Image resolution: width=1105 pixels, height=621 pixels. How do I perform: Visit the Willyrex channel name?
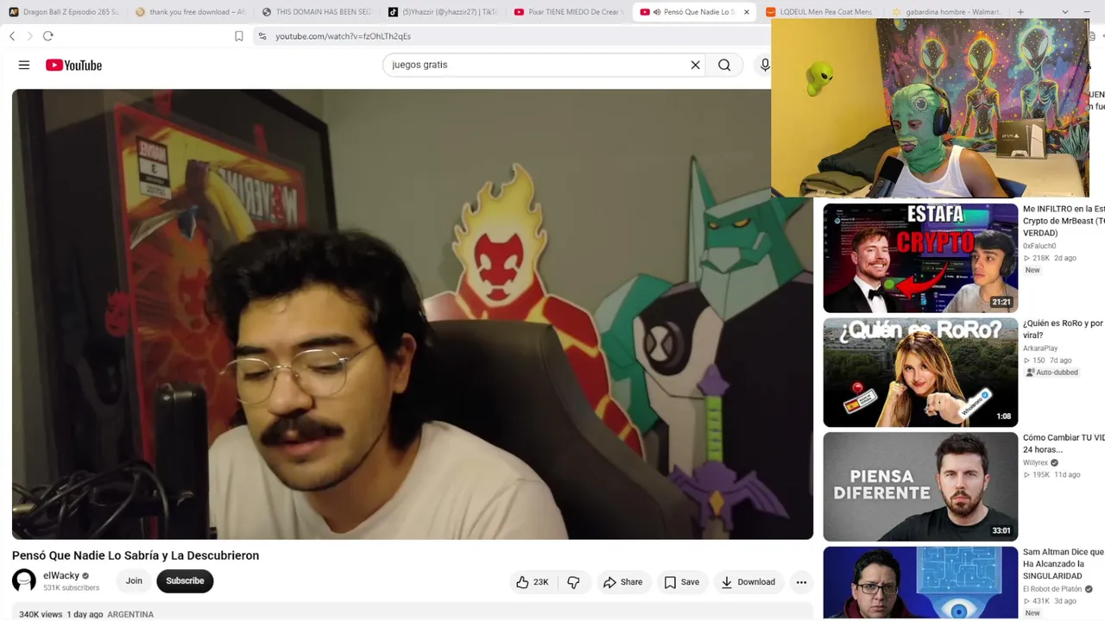click(x=1035, y=463)
